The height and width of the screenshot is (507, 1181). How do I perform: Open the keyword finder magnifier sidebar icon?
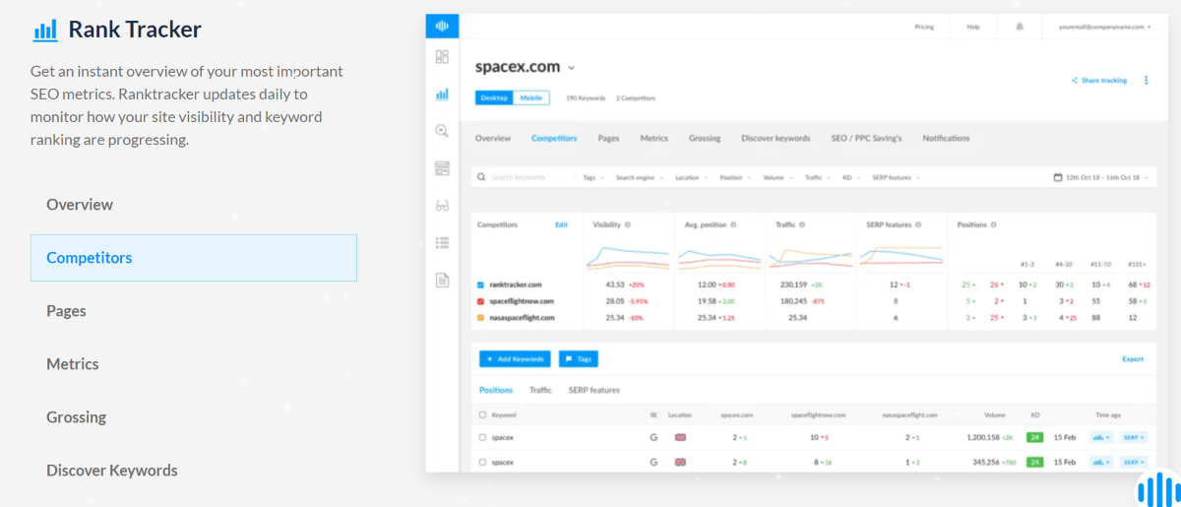pyautogui.click(x=442, y=131)
